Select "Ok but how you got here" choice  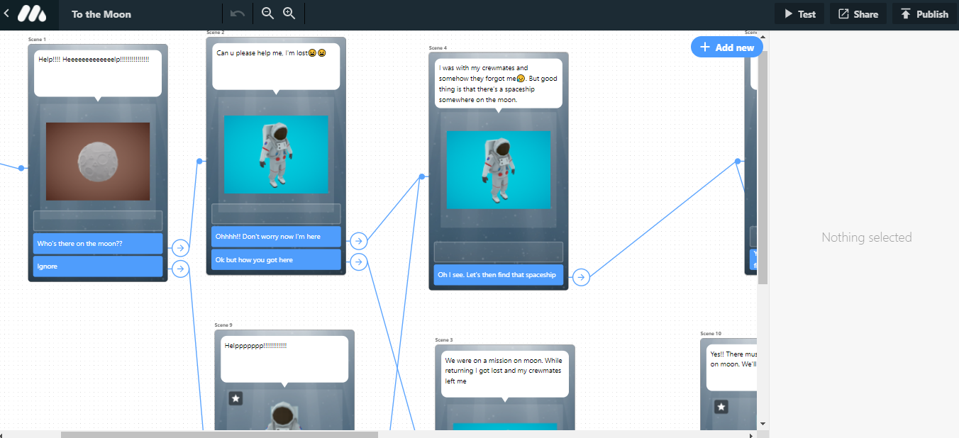pos(276,260)
